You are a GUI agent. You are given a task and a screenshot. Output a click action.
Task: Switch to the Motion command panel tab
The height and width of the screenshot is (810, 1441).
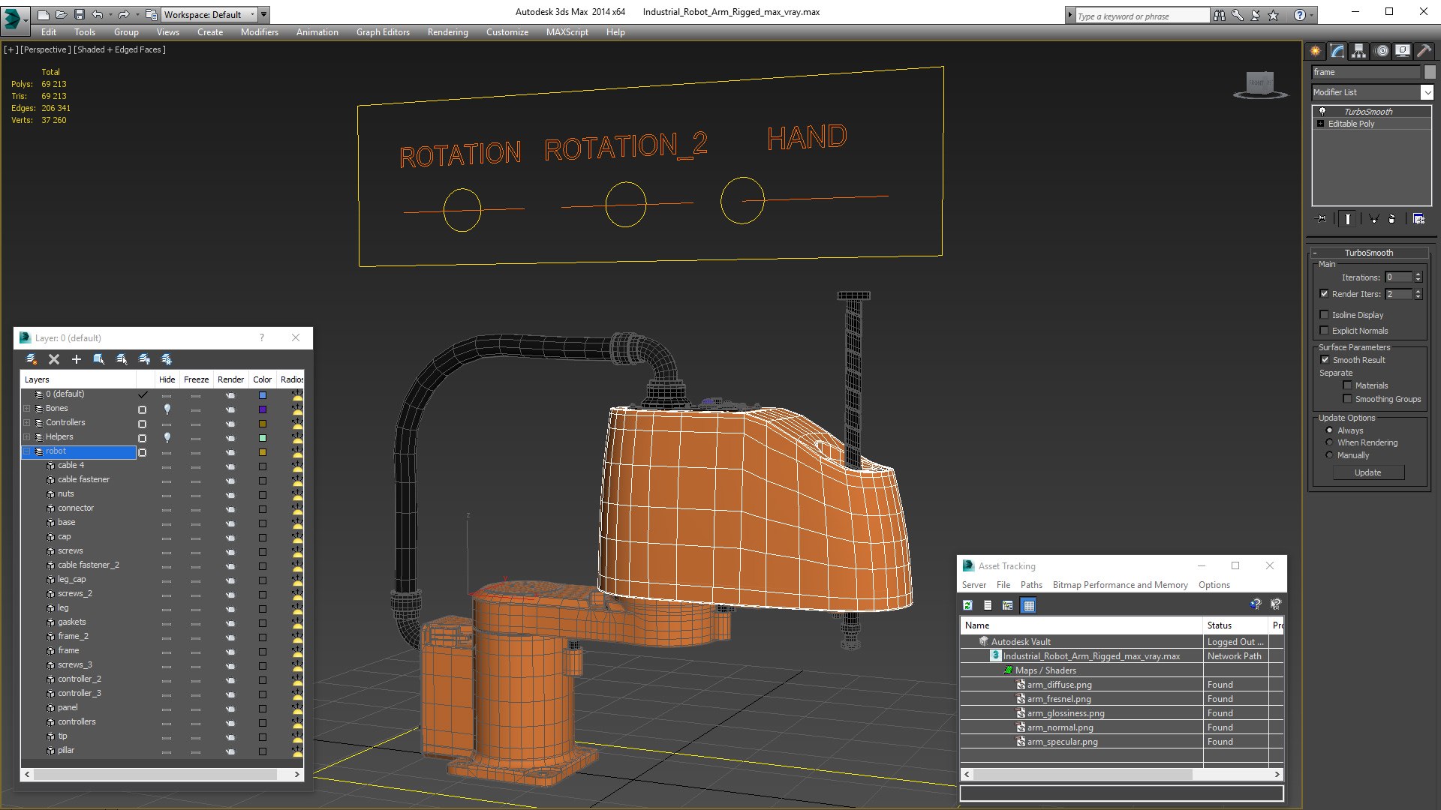point(1382,51)
